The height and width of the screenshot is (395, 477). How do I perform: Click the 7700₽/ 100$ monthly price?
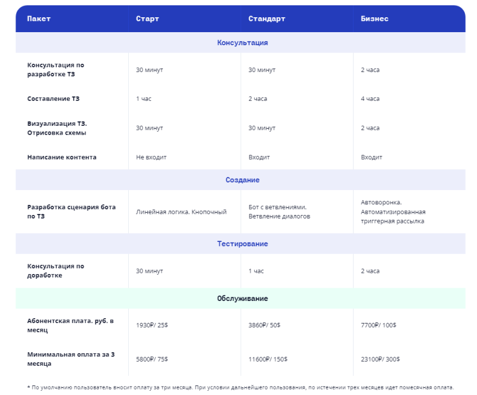(x=379, y=325)
